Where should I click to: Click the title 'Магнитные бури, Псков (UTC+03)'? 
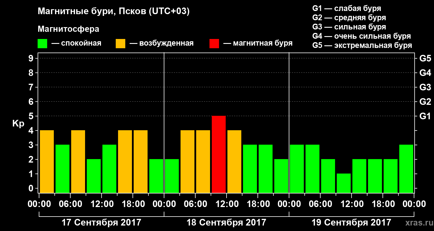click(114, 12)
